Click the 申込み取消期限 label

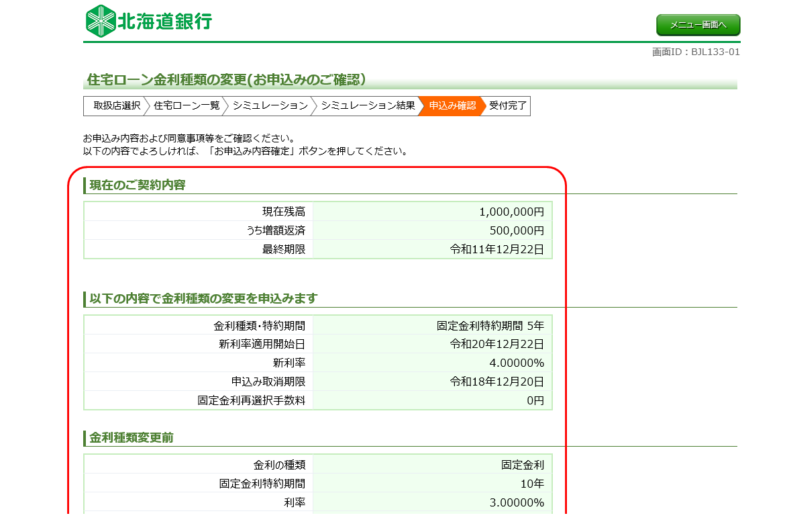click(268, 382)
